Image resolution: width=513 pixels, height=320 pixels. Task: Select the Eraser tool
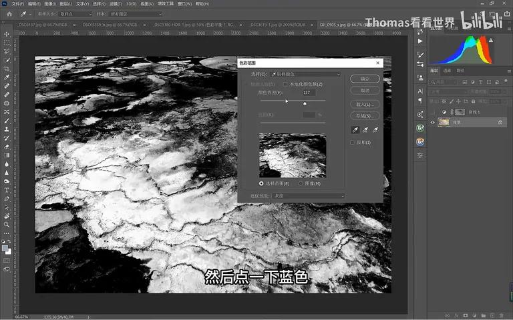(x=7, y=147)
